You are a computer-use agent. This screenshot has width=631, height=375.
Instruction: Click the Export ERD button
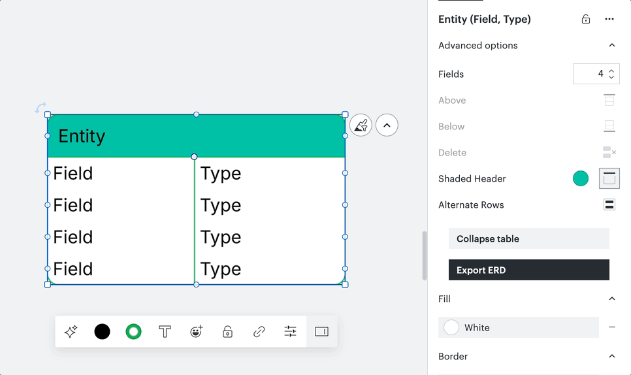tap(529, 270)
